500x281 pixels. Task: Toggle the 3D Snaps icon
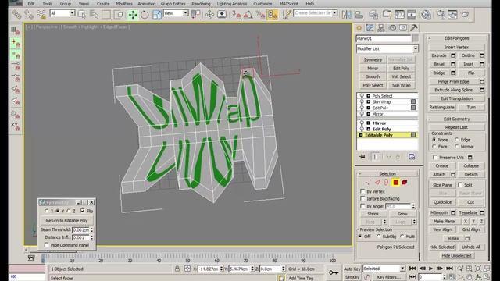[x=236, y=14]
